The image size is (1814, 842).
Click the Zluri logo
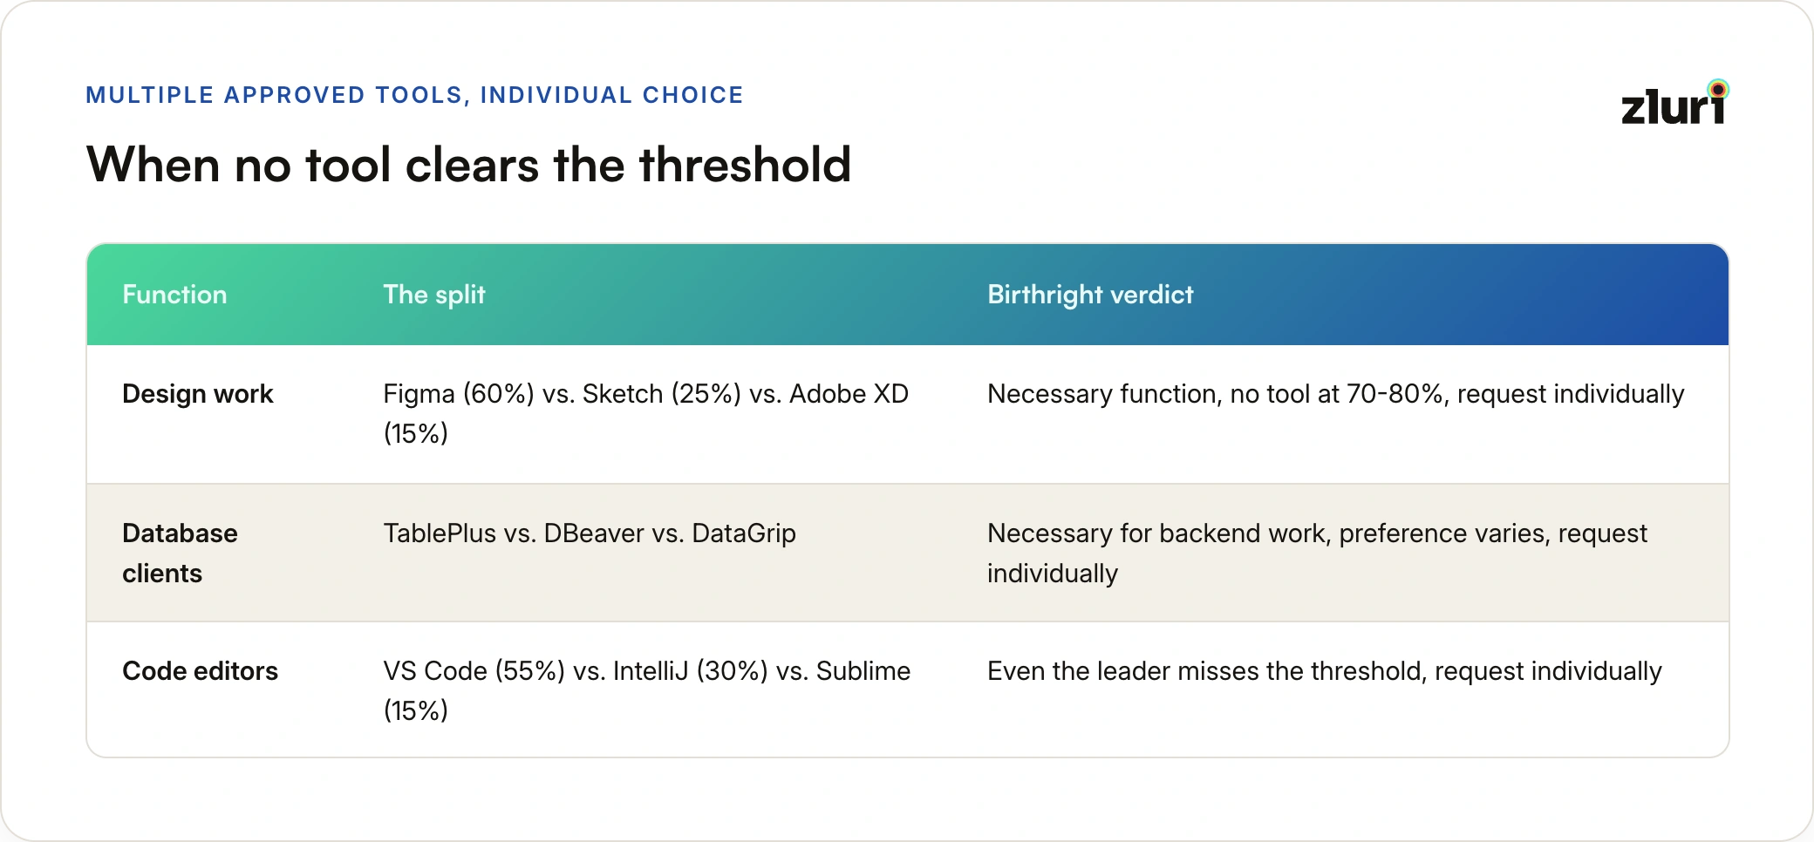click(1675, 103)
